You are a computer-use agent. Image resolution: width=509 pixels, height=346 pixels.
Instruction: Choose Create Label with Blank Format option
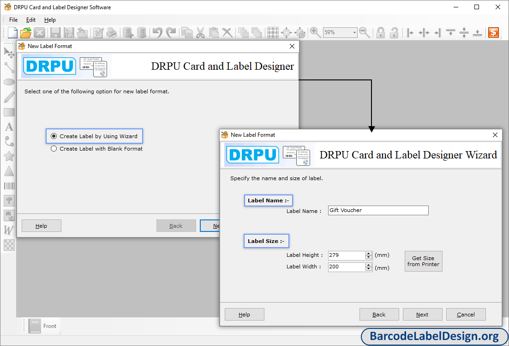(x=97, y=148)
